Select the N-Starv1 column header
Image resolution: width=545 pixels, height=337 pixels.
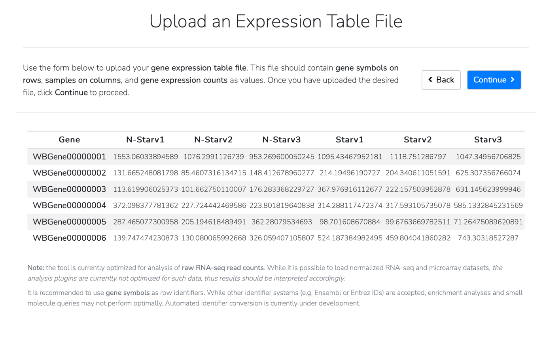point(145,139)
